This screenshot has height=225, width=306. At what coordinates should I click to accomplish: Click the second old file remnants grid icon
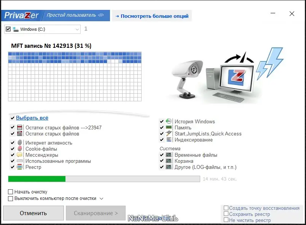[19, 134]
